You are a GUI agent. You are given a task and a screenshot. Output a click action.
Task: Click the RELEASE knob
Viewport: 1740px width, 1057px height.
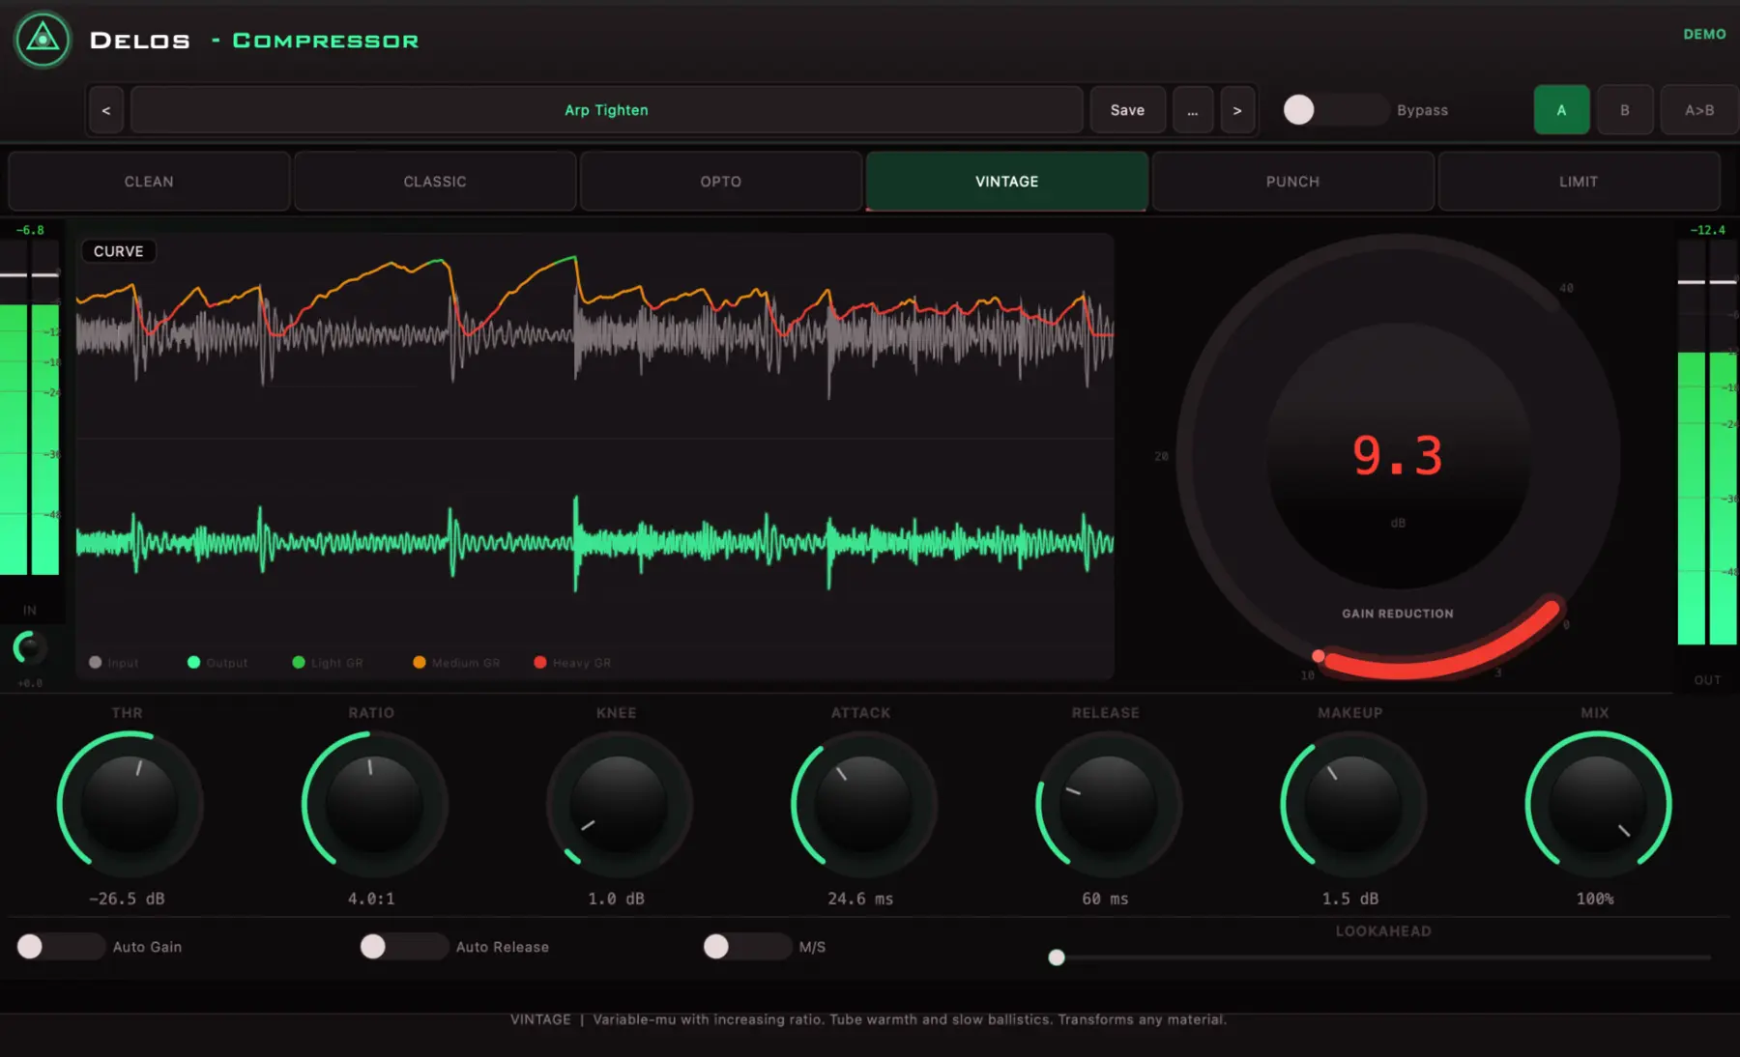1108,804
